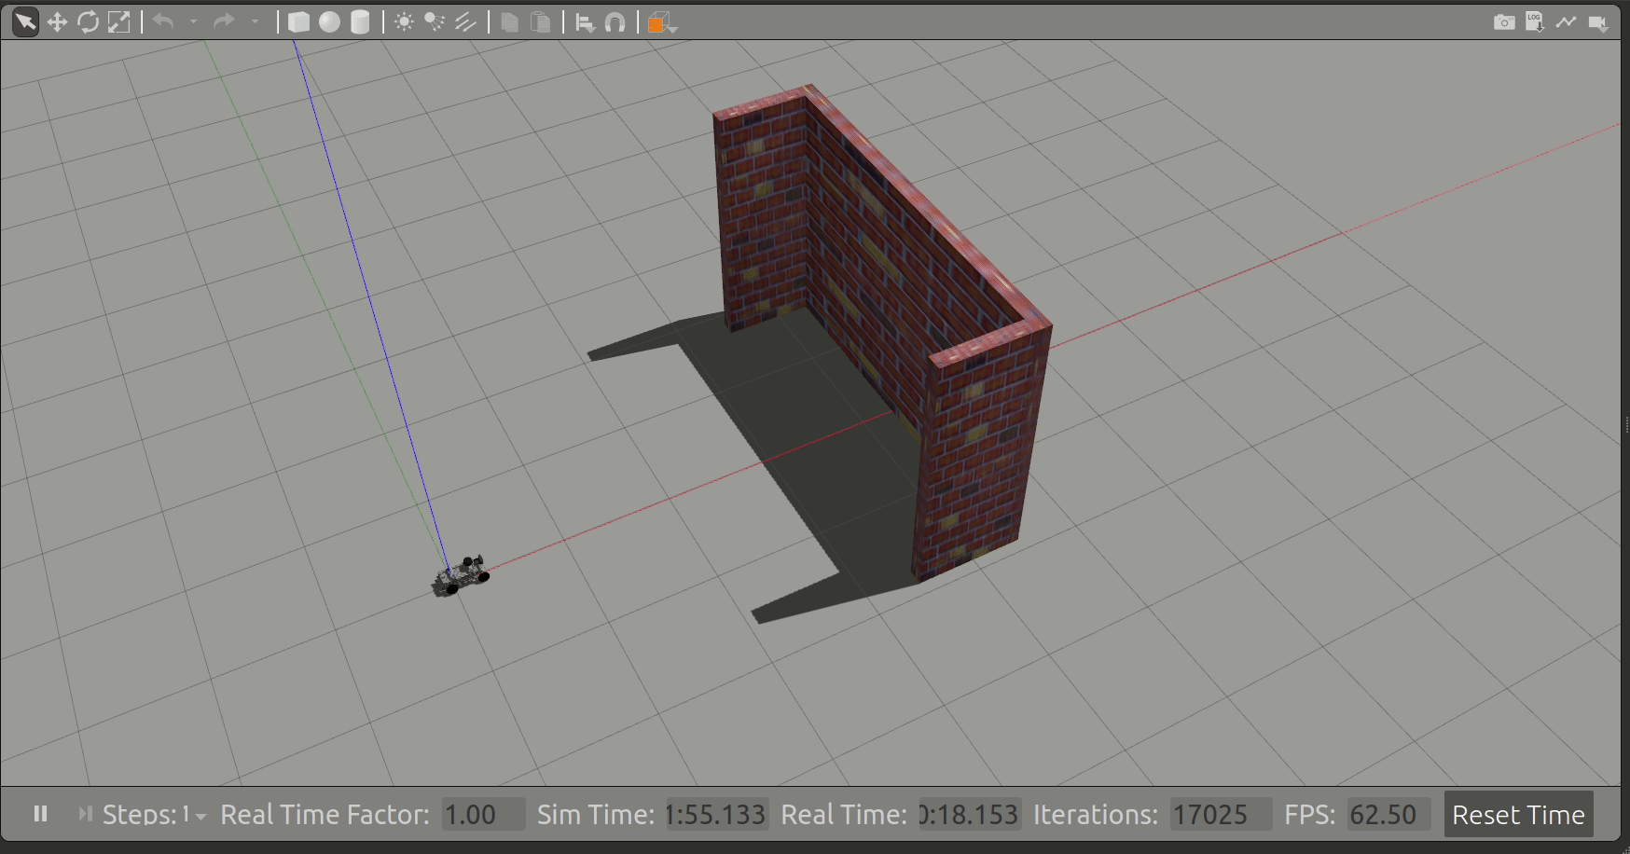1630x854 pixels.
Task: Click the Reset Time button
Action: [x=1518, y=814]
